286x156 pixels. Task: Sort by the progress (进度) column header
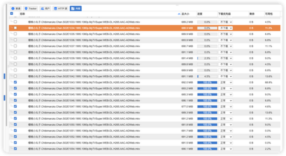[x=200, y=14]
